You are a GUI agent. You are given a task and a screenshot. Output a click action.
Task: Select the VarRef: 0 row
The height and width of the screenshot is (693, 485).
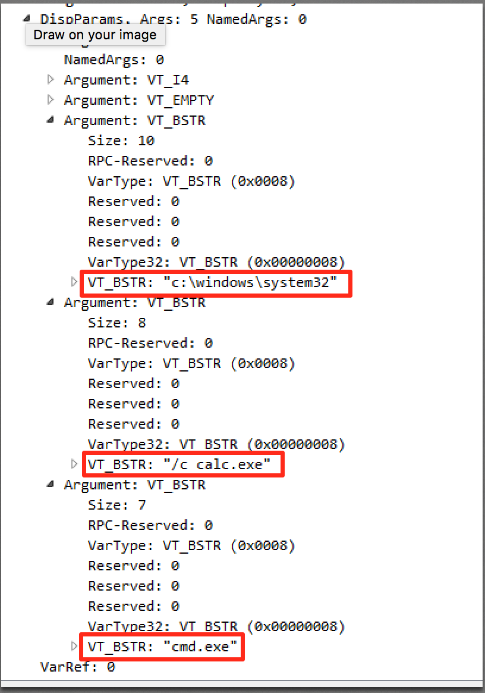pyautogui.click(x=77, y=667)
